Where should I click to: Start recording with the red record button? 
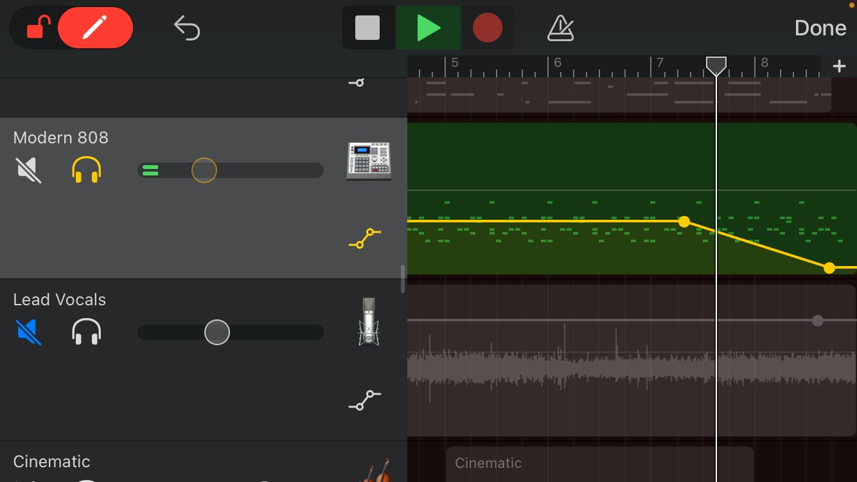click(487, 28)
